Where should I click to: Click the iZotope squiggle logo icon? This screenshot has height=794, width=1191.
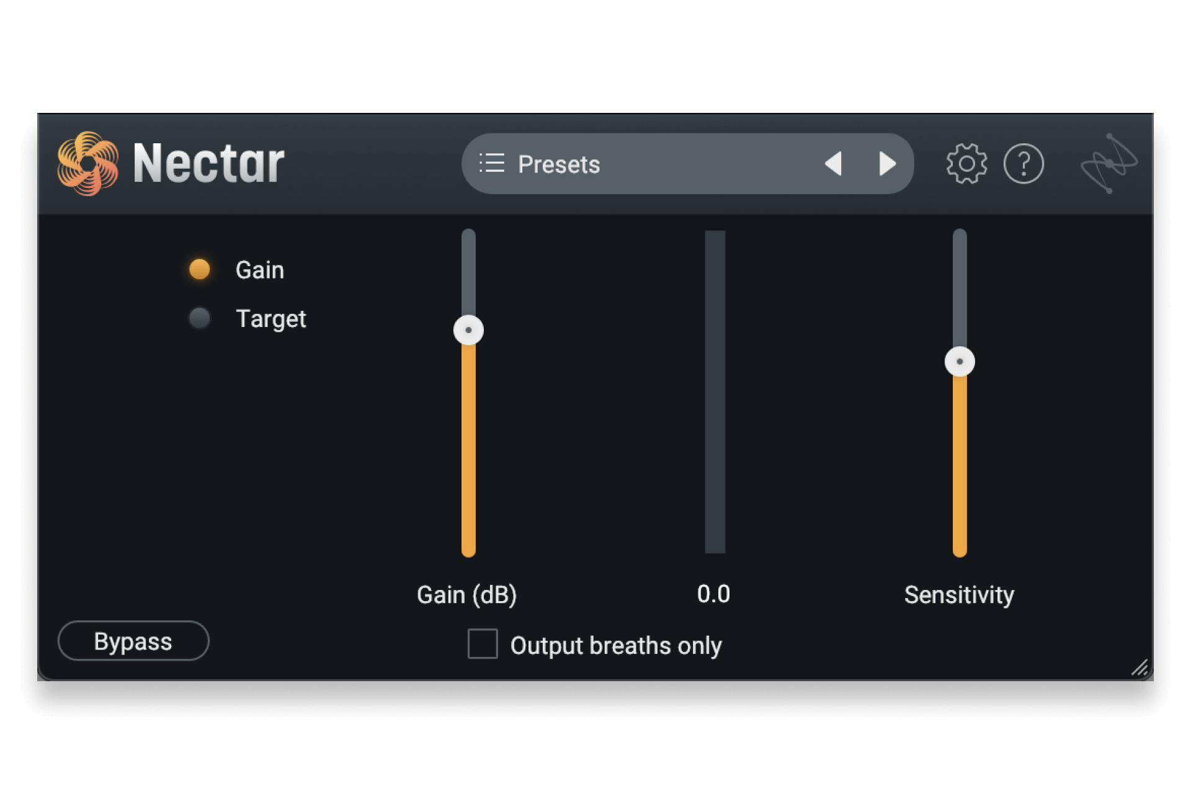[1108, 164]
